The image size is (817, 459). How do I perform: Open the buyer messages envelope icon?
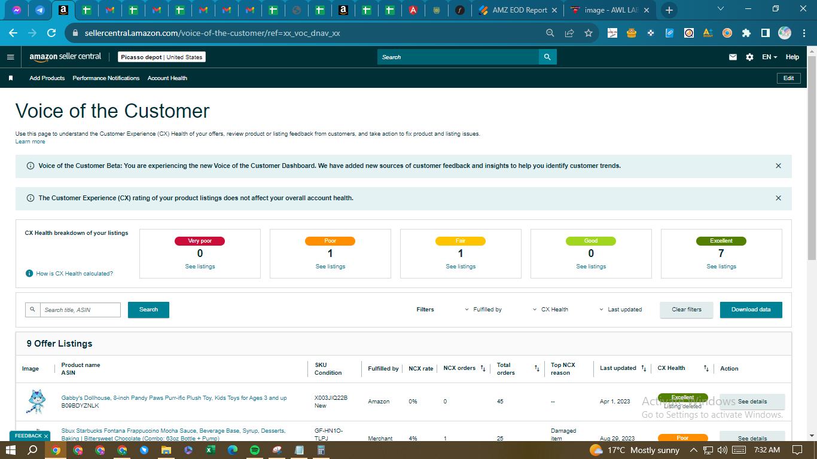tap(733, 57)
